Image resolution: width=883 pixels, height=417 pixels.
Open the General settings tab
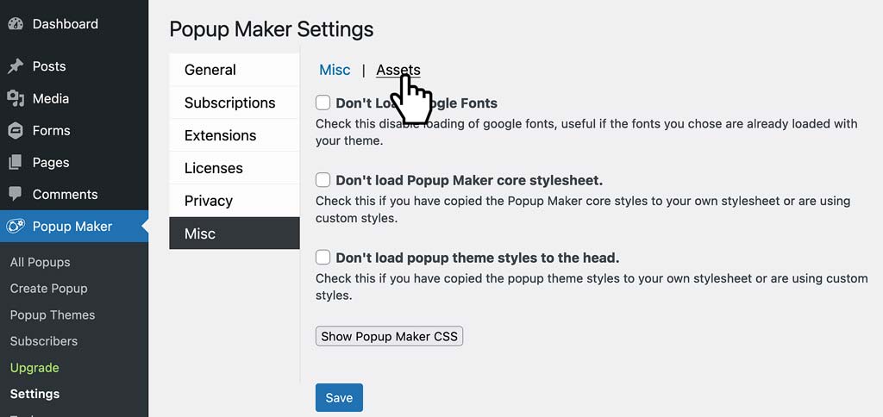[x=235, y=70]
